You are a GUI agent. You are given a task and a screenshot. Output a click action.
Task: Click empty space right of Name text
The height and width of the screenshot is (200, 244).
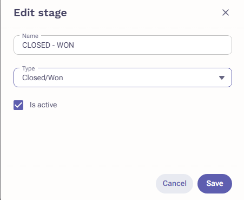(151, 45)
